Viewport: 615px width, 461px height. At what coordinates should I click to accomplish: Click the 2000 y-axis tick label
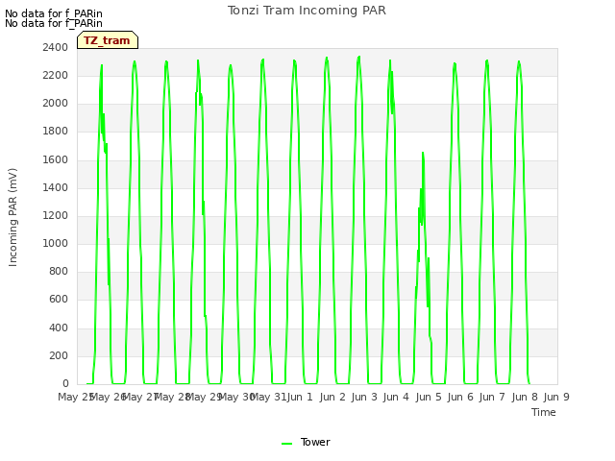[x=56, y=104]
